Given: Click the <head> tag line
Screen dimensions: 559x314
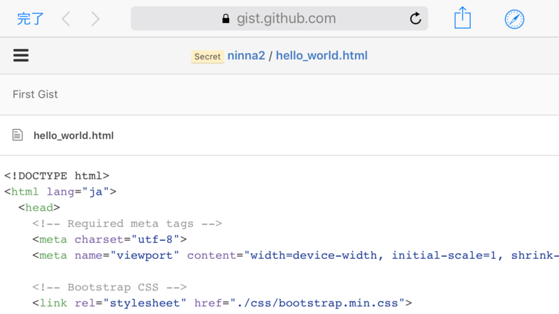Looking at the screenshot, I should click(39, 207).
